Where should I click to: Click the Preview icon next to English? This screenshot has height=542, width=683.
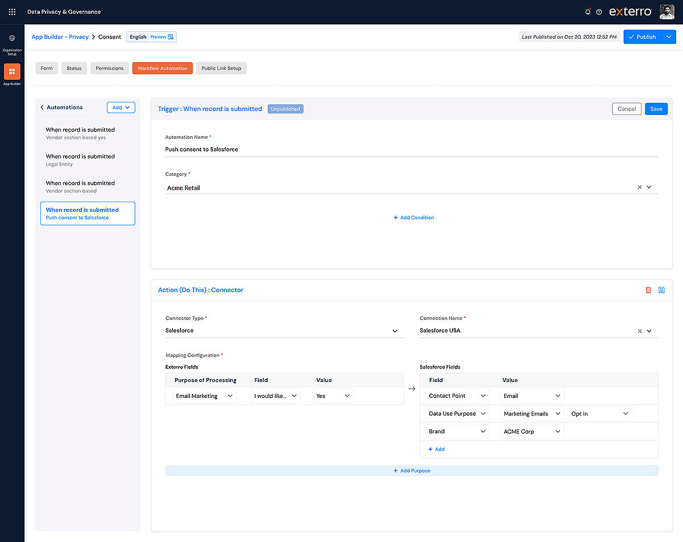pyautogui.click(x=171, y=37)
